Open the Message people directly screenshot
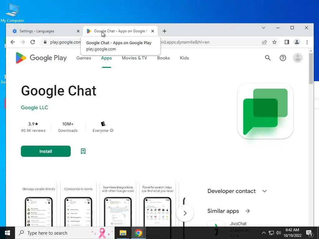Image resolution: width=319 pixels, height=239 pixels. [x=39, y=204]
